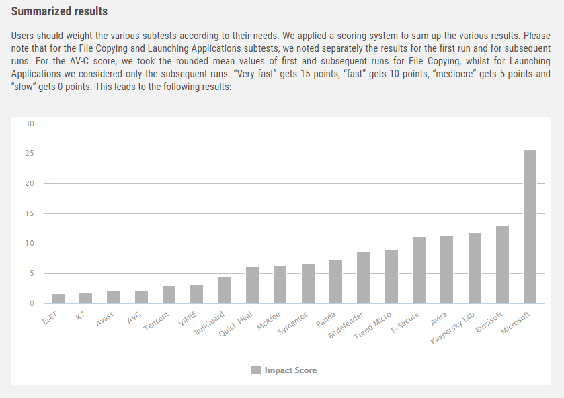The width and height of the screenshot is (564, 398).
Task: Select the Tencent bar
Action: tap(169, 295)
